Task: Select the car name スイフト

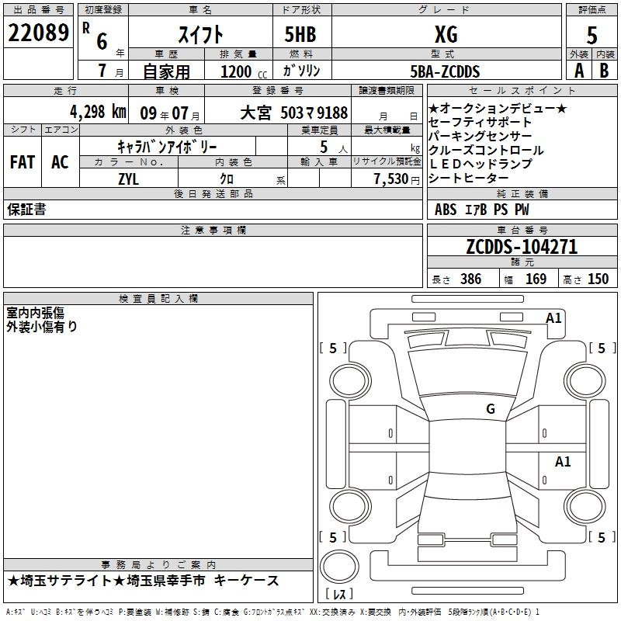Action: coord(200,34)
